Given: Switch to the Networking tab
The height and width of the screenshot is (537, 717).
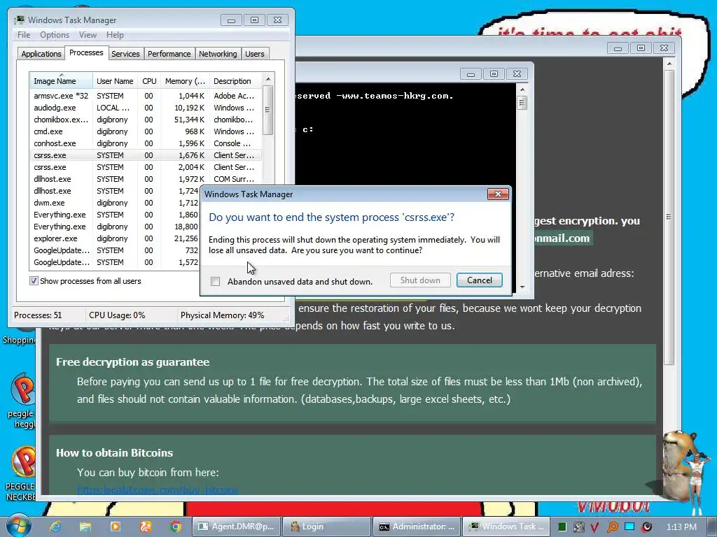Looking at the screenshot, I should tap(218, 54).
